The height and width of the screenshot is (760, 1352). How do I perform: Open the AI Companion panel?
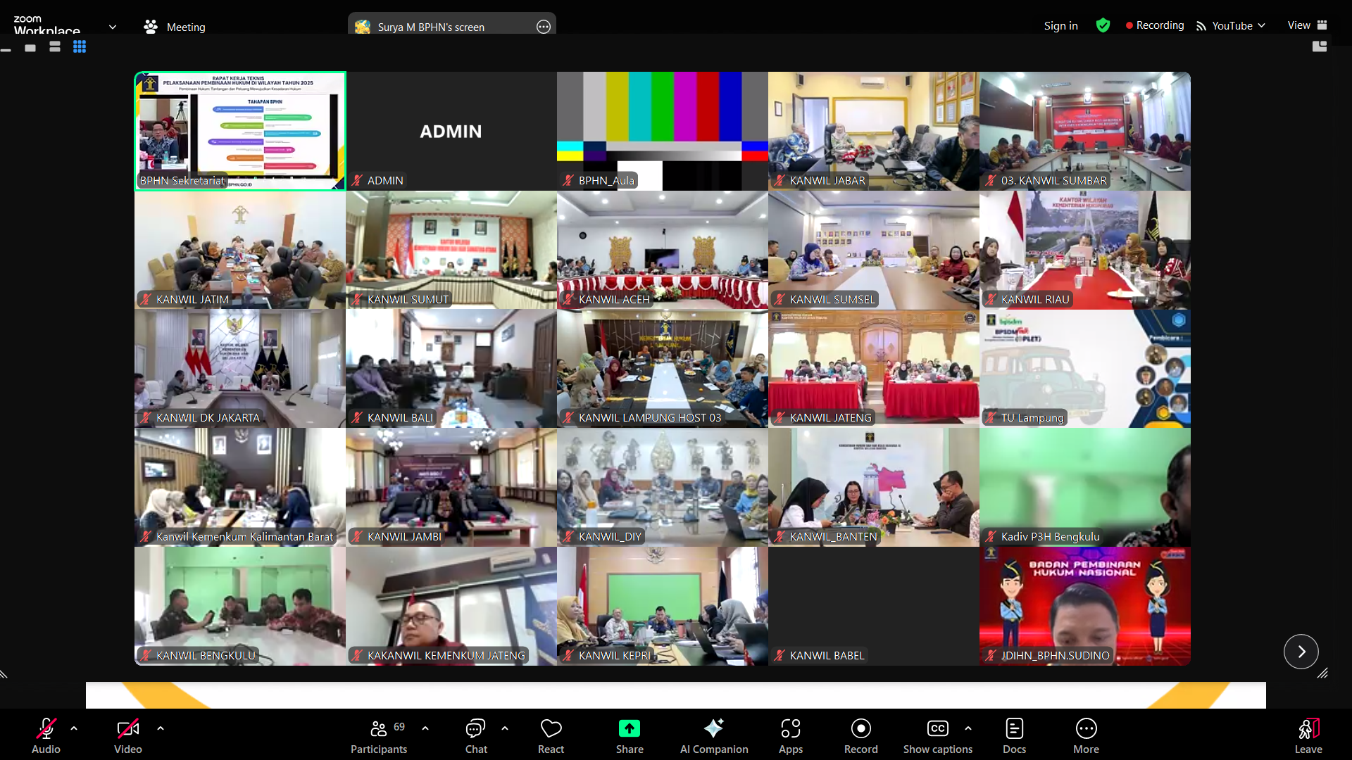click(713, 735)
